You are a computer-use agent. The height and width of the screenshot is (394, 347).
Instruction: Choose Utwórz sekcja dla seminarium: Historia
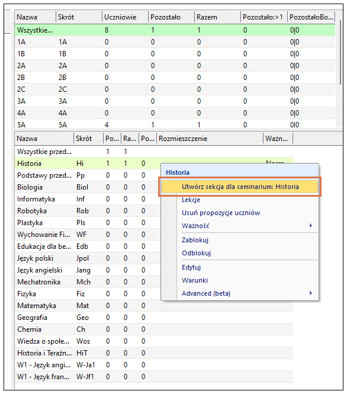click(240, 187)
